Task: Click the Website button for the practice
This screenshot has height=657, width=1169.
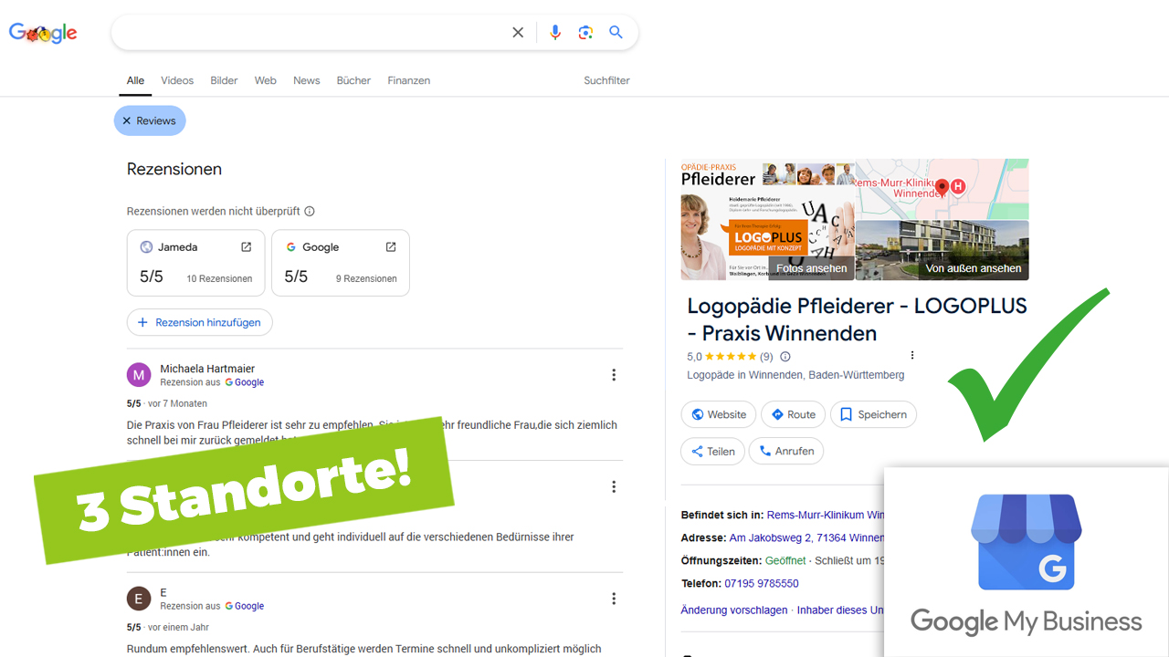Action: 718,414
